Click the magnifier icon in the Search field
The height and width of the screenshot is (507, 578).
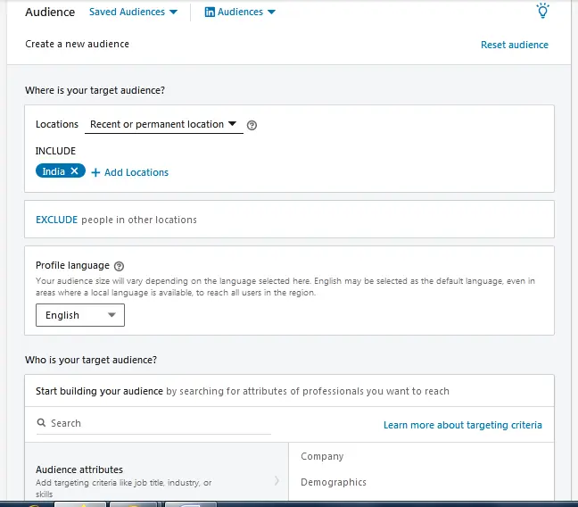41,423
